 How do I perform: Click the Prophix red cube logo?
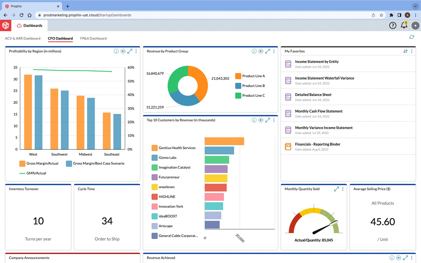pyautogui.click(x=6, y=26)
